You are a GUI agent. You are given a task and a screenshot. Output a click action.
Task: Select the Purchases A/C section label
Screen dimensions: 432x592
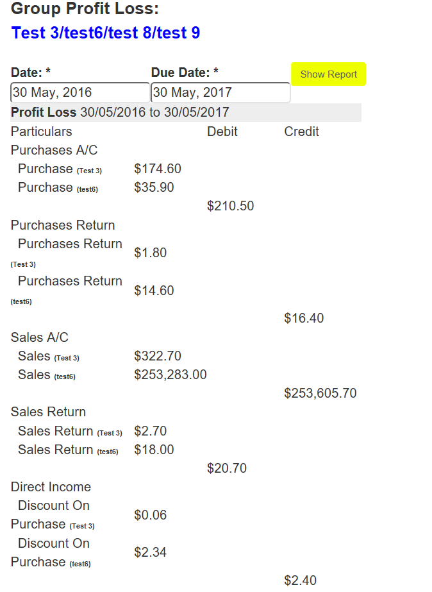[54, 150]
